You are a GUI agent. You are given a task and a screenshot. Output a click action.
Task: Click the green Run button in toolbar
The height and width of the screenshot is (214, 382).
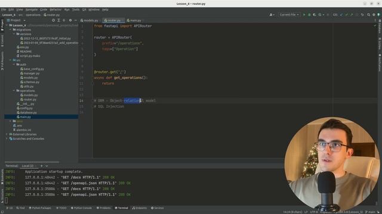point(304,15)
